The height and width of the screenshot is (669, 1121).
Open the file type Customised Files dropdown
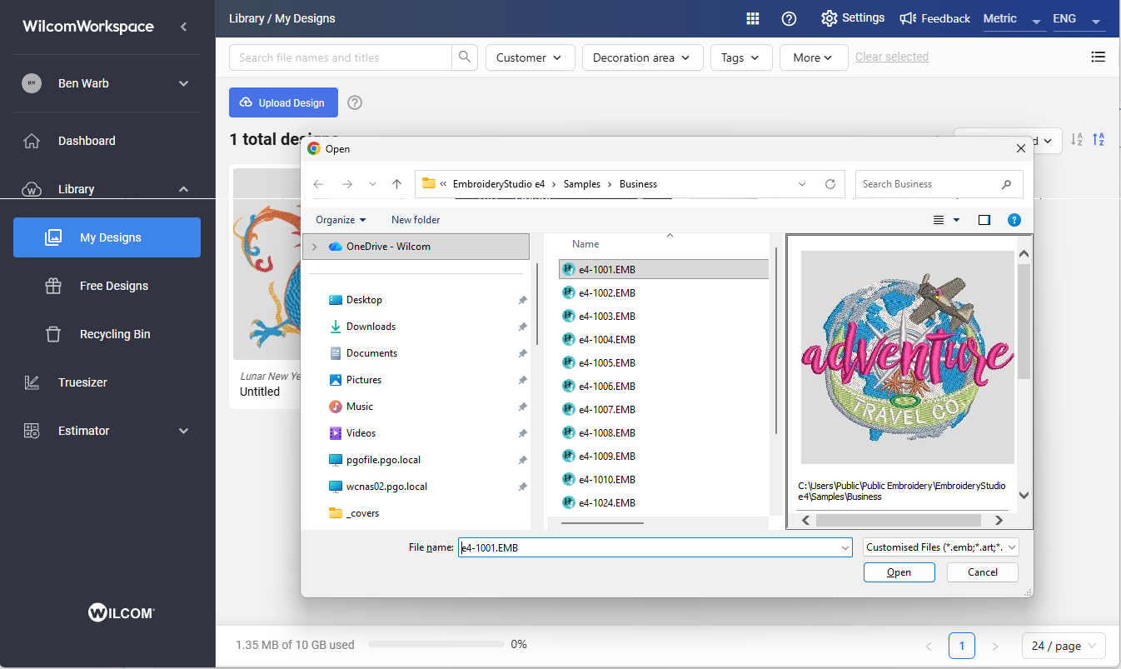941,547
